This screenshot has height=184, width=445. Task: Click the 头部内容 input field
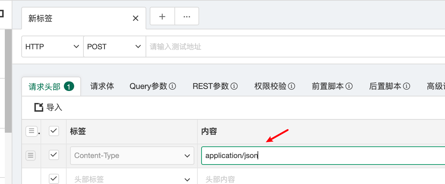[323, 179]
